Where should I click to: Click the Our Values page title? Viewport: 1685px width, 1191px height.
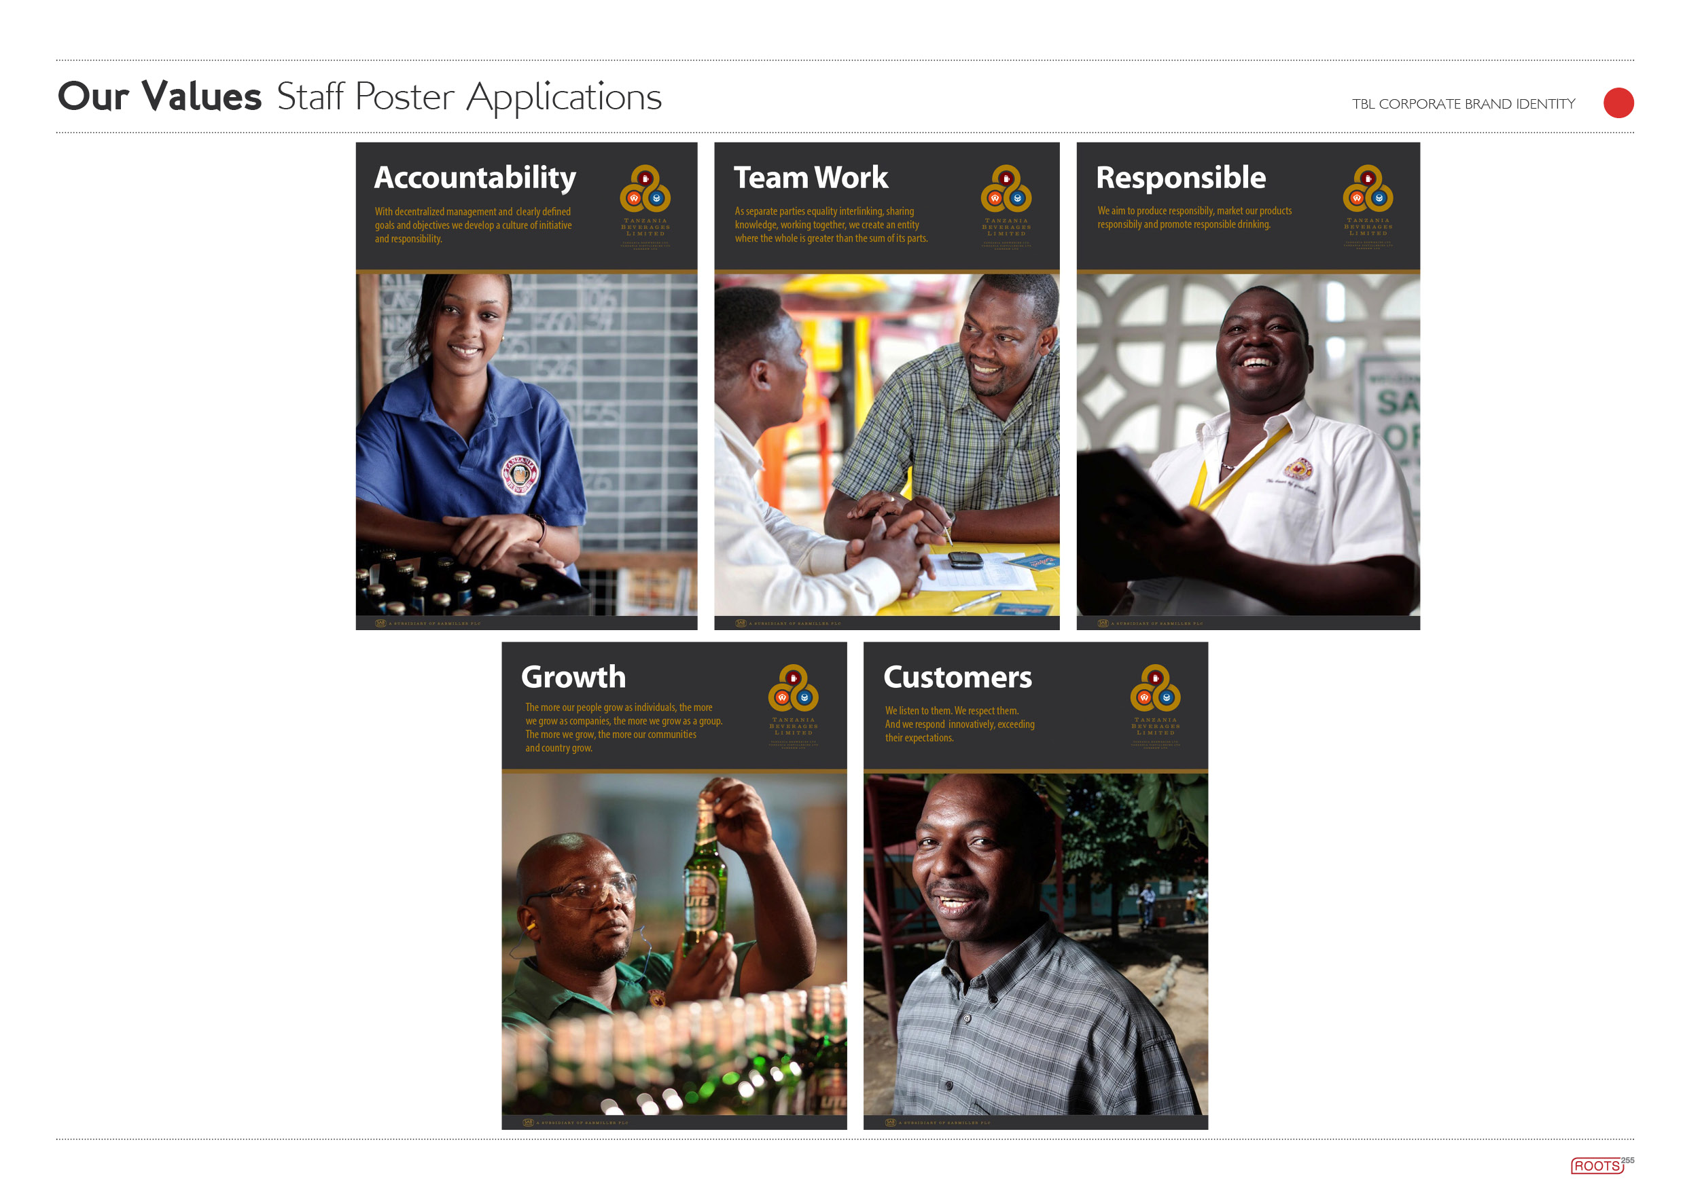point(159,97)
